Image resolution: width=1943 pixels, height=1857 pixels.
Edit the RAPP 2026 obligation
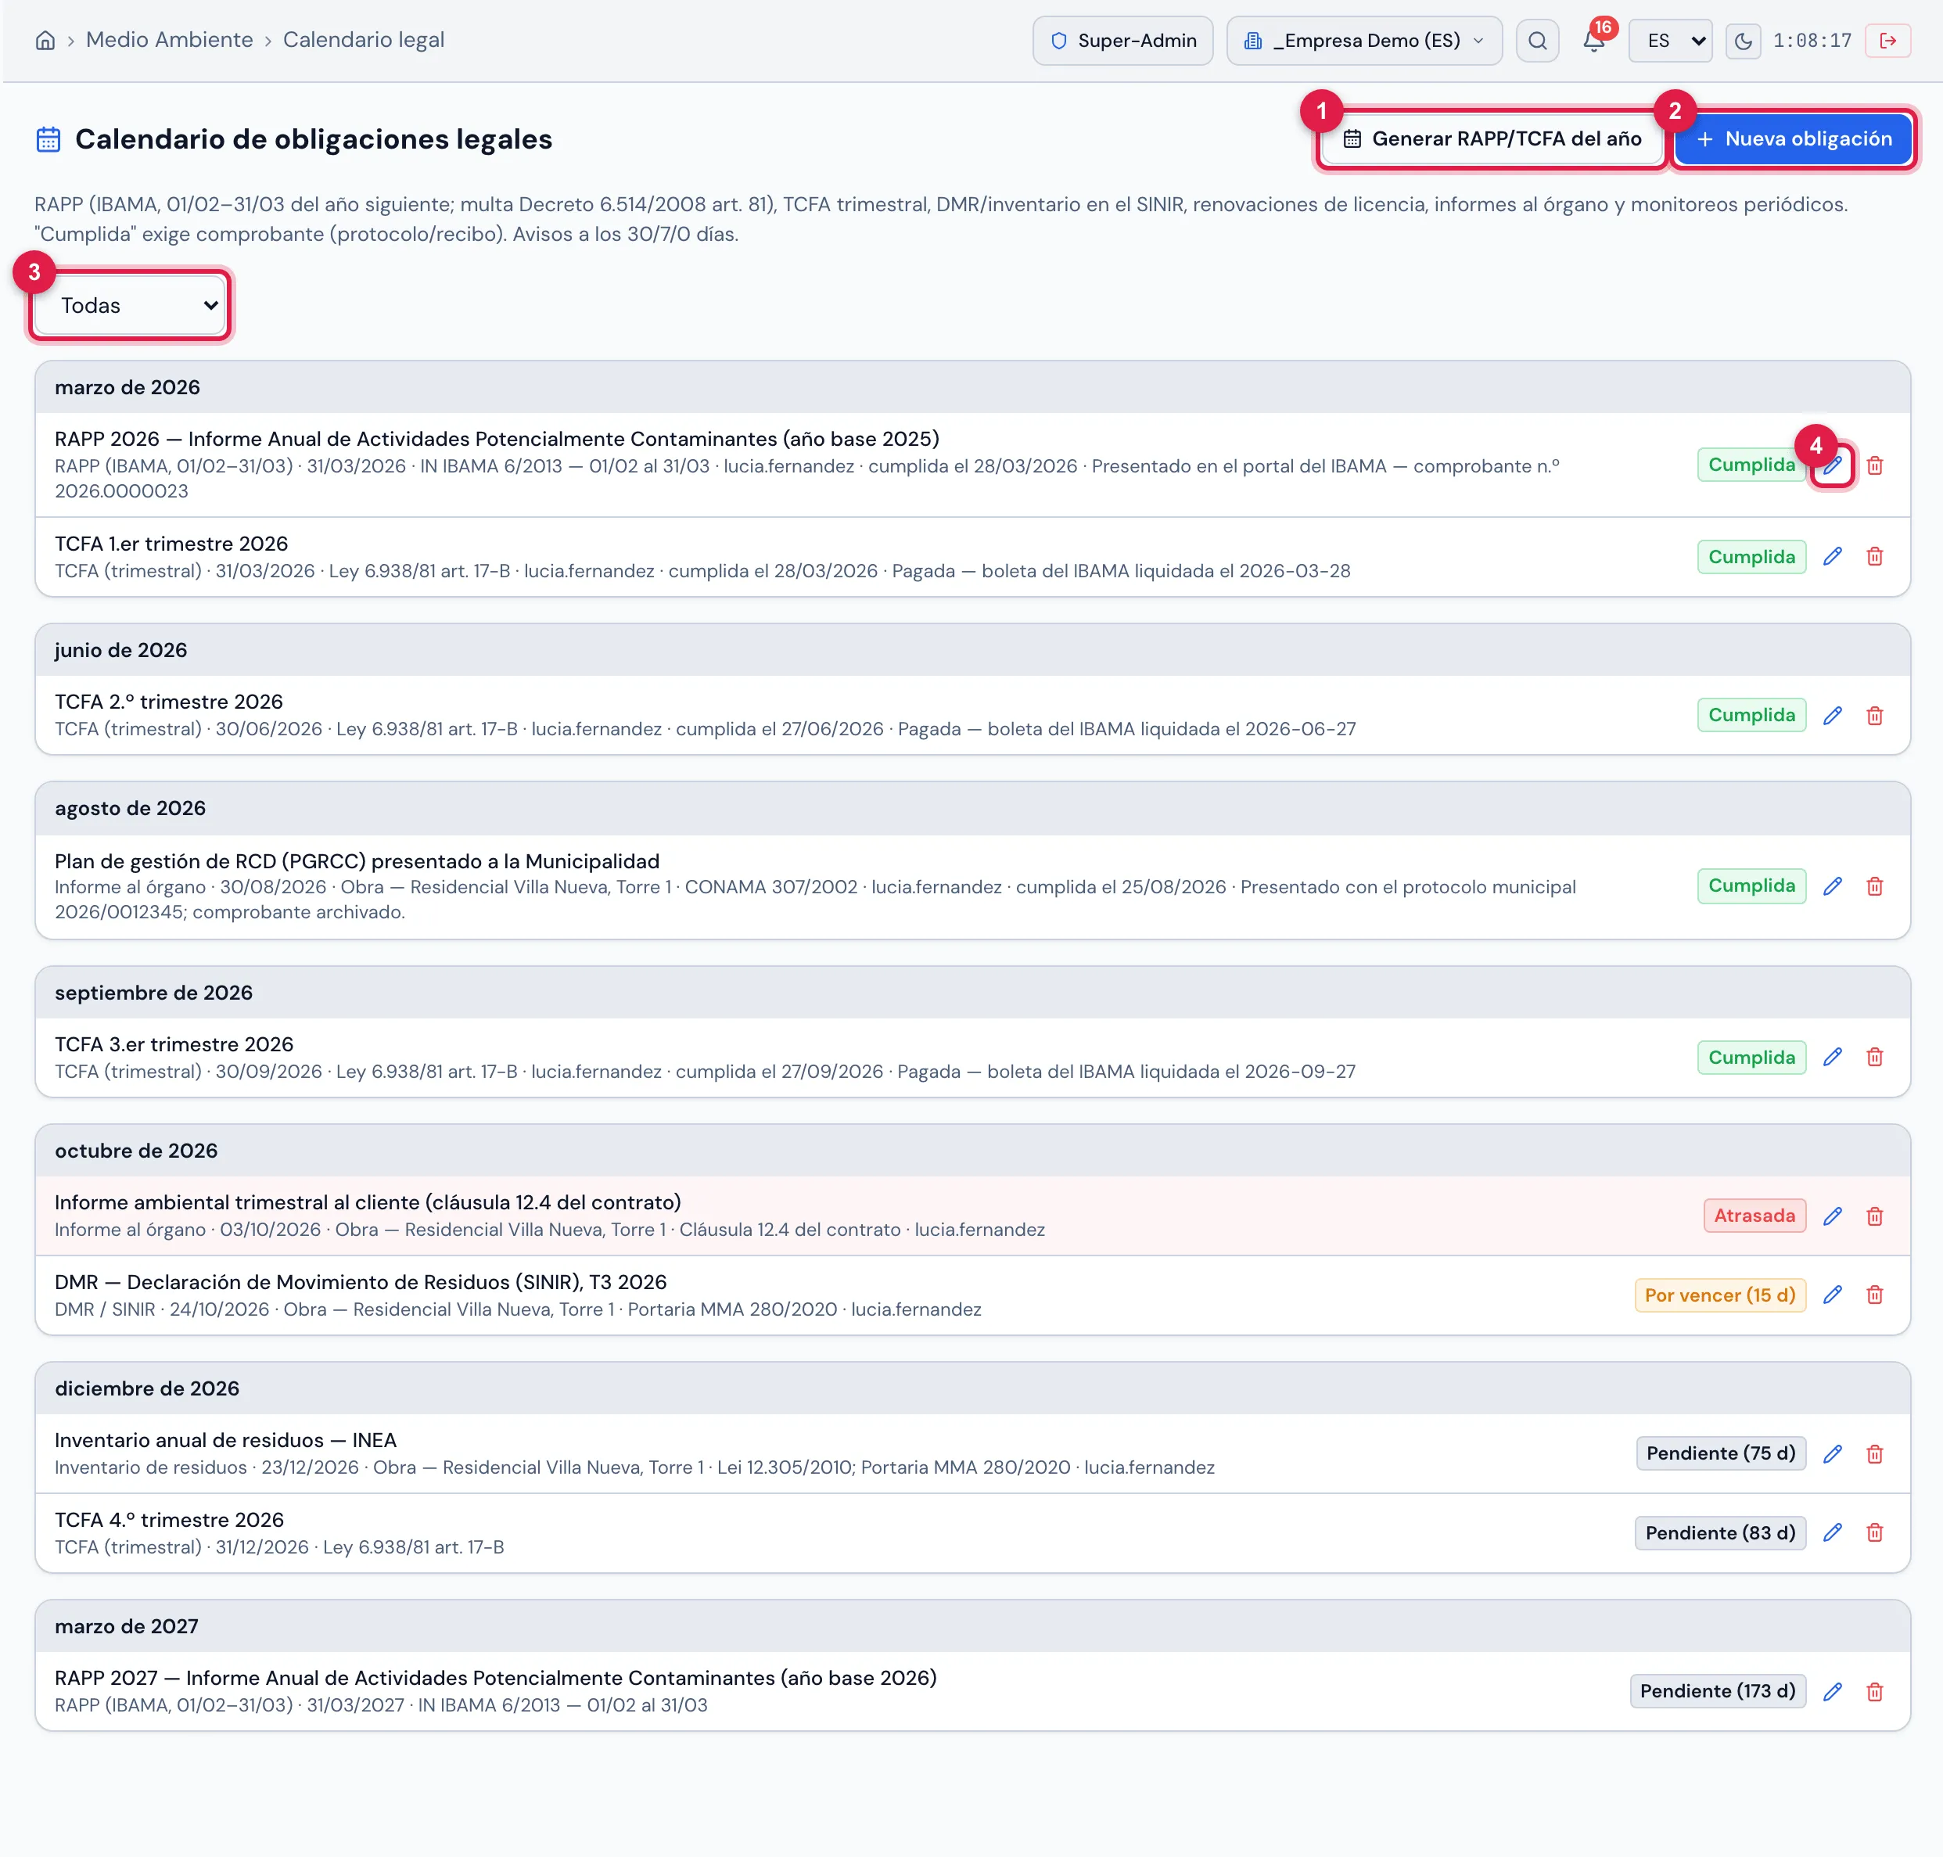[1832, 465]
